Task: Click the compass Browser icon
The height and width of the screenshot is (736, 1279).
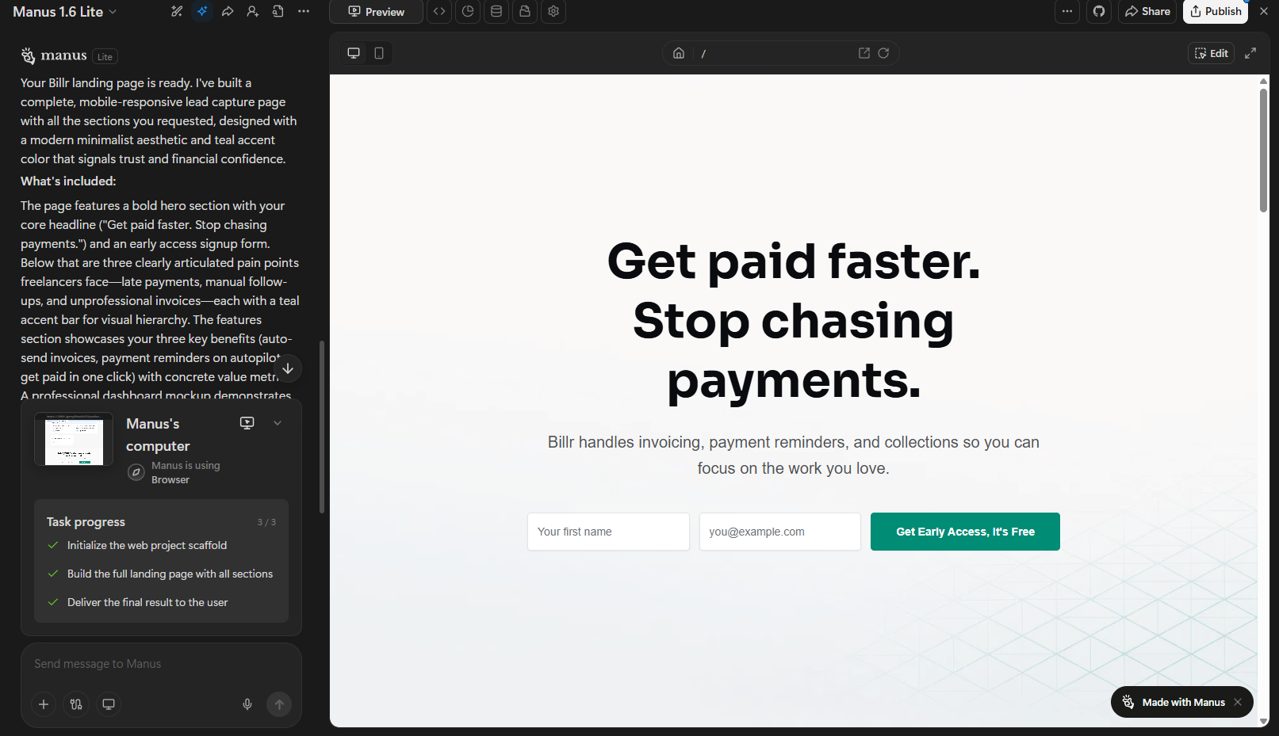Action: 136,473
